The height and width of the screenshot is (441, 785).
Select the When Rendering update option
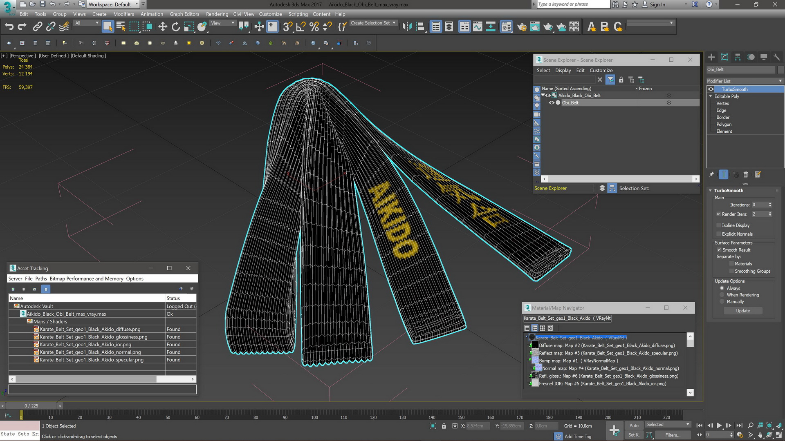(x=722, y=295)
